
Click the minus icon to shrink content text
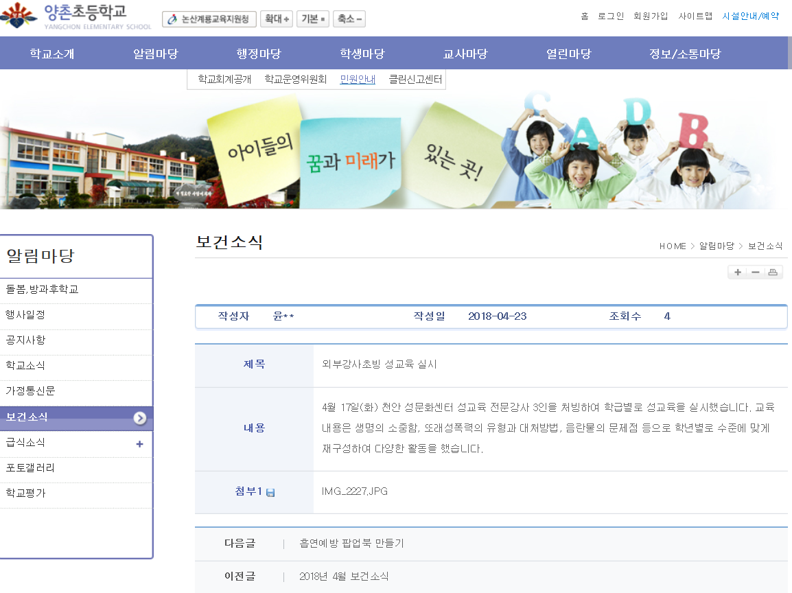(756, 272)
